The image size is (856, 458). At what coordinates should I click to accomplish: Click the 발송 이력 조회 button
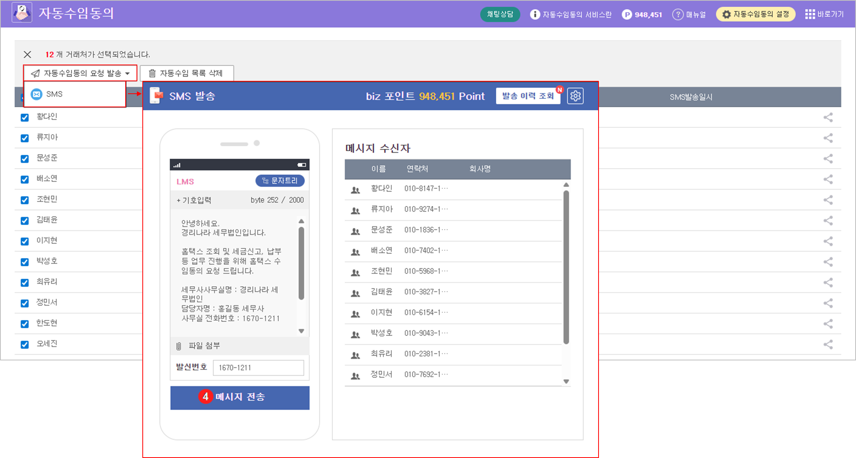tap(528, 96)
